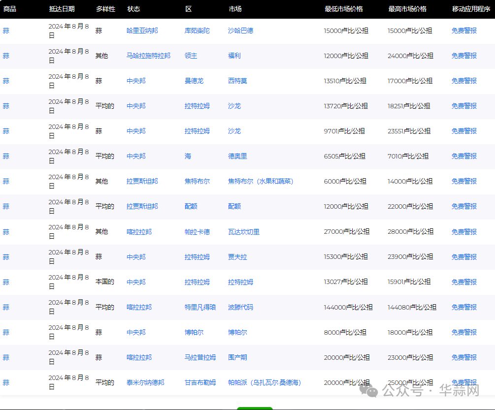This screenshot has width=495, height=410.
Task: Open the 德奥里 market link
Action: click(x=237, y=156)
